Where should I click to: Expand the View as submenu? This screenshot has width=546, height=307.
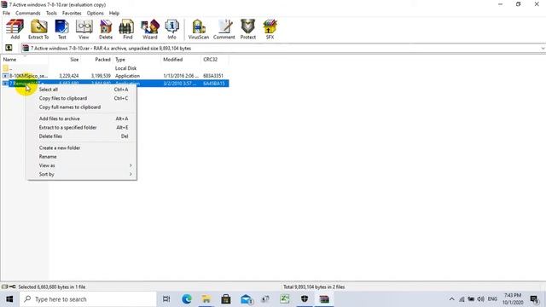[x=82, y=165]
